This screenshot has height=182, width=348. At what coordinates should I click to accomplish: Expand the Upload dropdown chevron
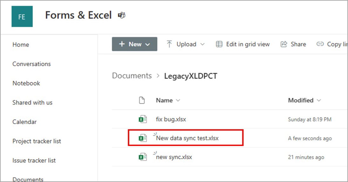coord(203,45)
